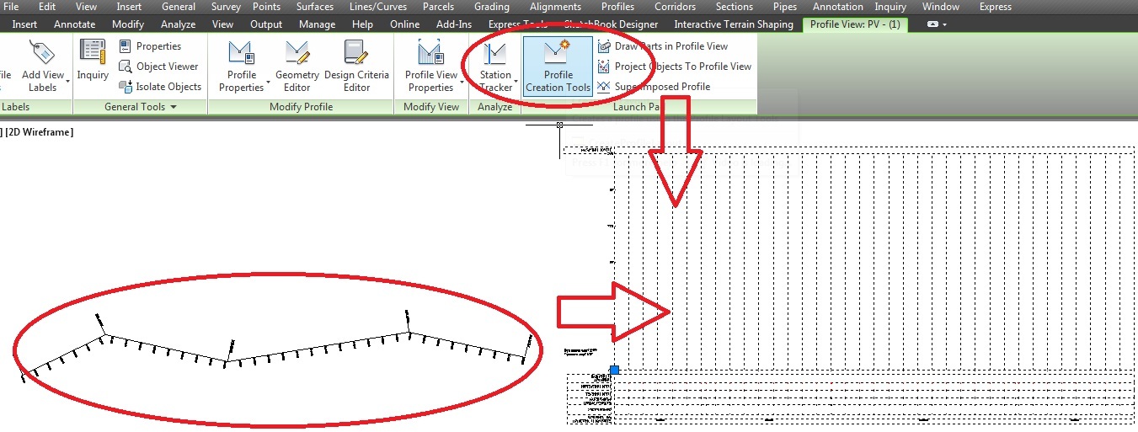Open Interactive Terrain Shaping tab

coord(734,24)
